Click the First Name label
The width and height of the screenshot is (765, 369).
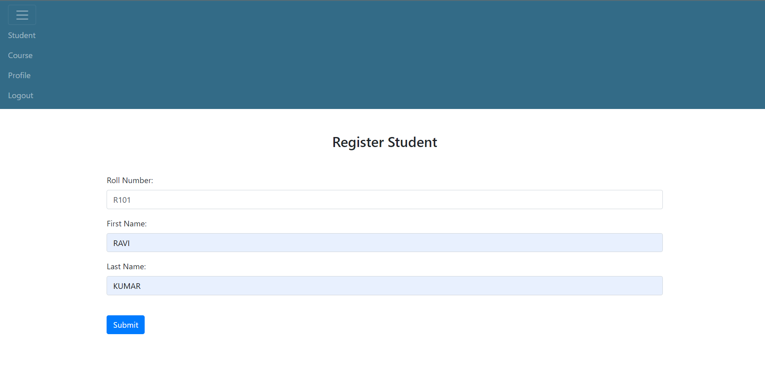127,224
